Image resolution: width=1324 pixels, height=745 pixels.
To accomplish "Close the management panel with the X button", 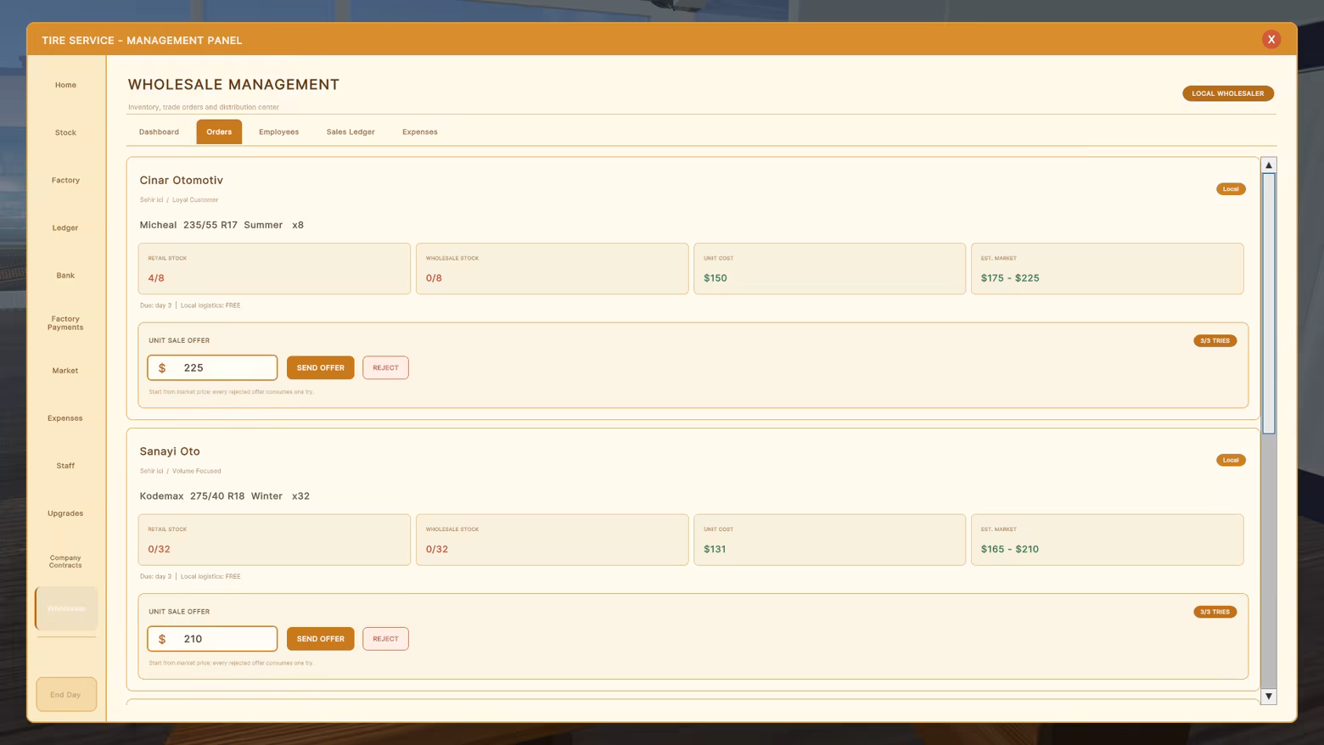I will pos(1271,39).
